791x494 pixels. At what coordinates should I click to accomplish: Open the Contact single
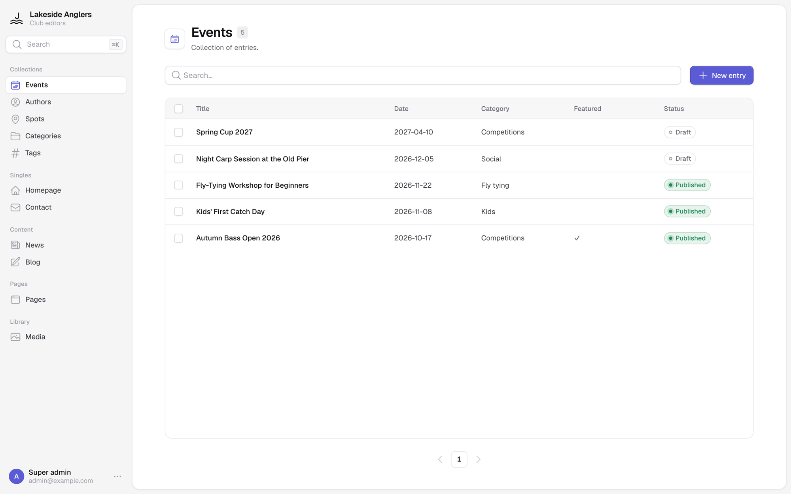(66, 207)
